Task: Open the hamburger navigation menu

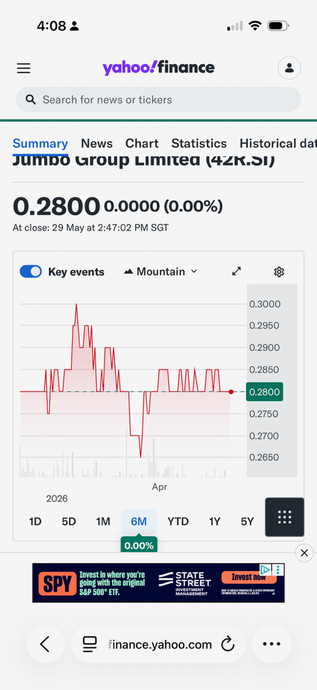Action: tap(24, 68)
